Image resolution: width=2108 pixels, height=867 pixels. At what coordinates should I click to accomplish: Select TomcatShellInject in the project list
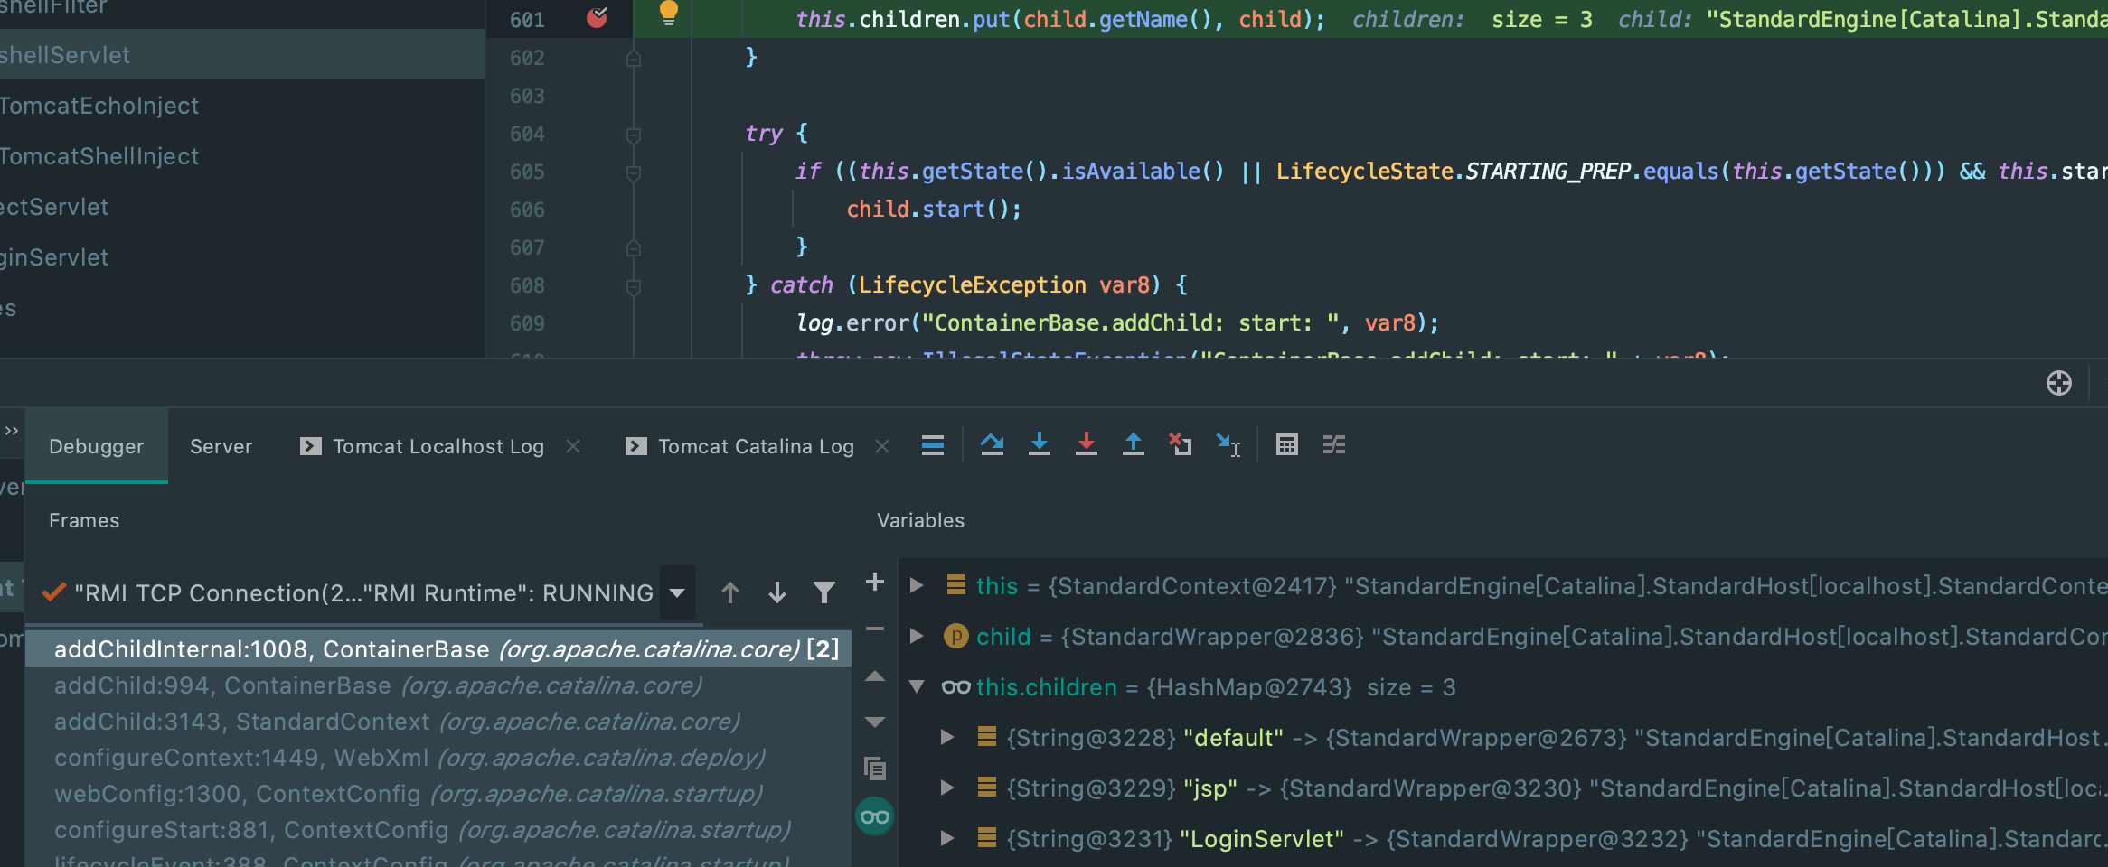99,156
